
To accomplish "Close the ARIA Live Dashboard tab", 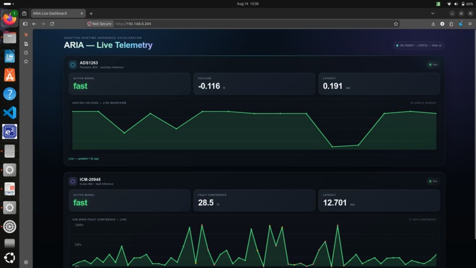I will click(x=81, y=14).
